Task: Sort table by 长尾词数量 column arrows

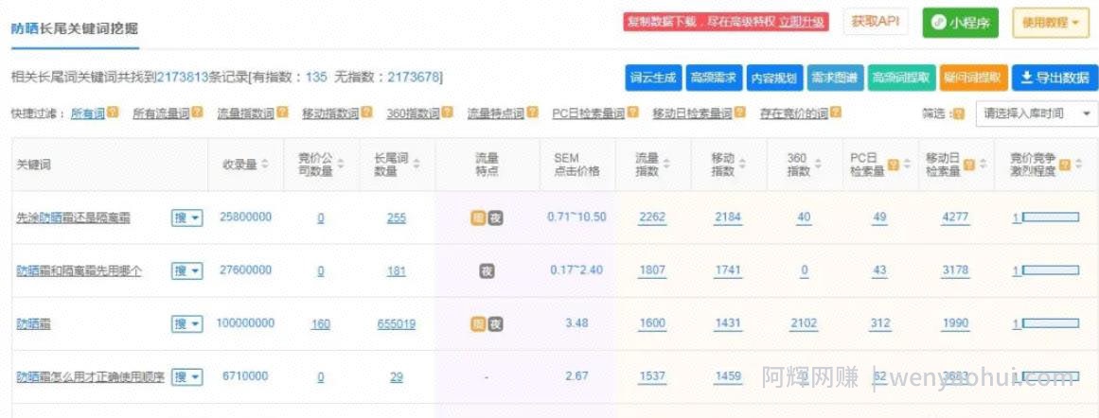Action: tap(417, 164)
